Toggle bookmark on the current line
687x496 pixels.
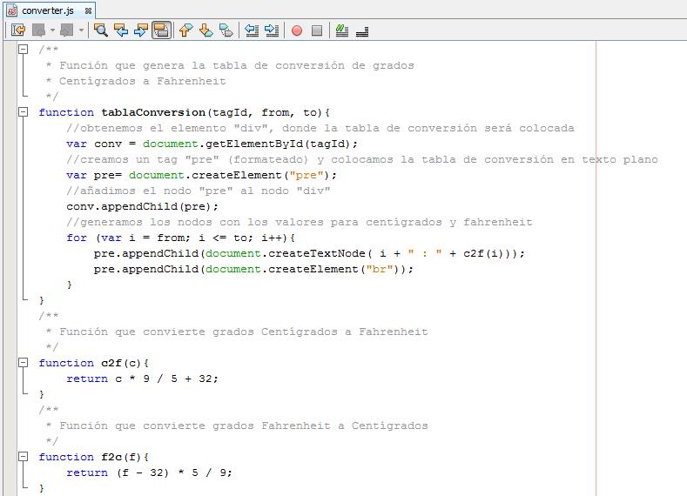tap(226, 30)
